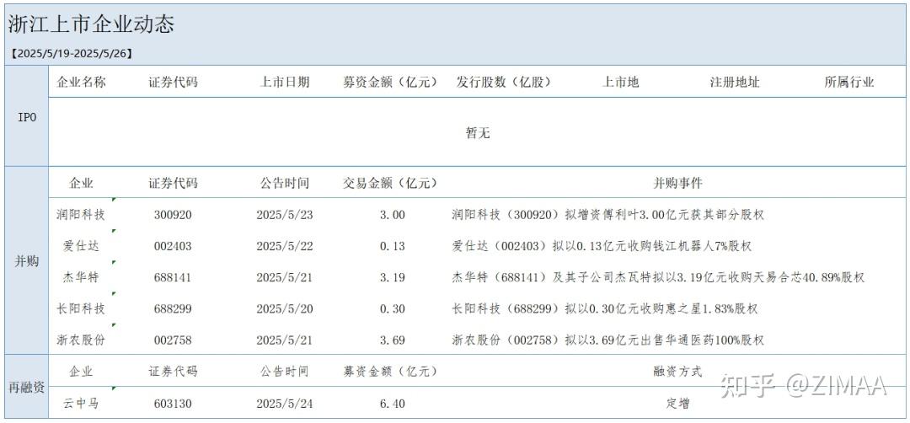Click the 上市日期 column header

284,82
